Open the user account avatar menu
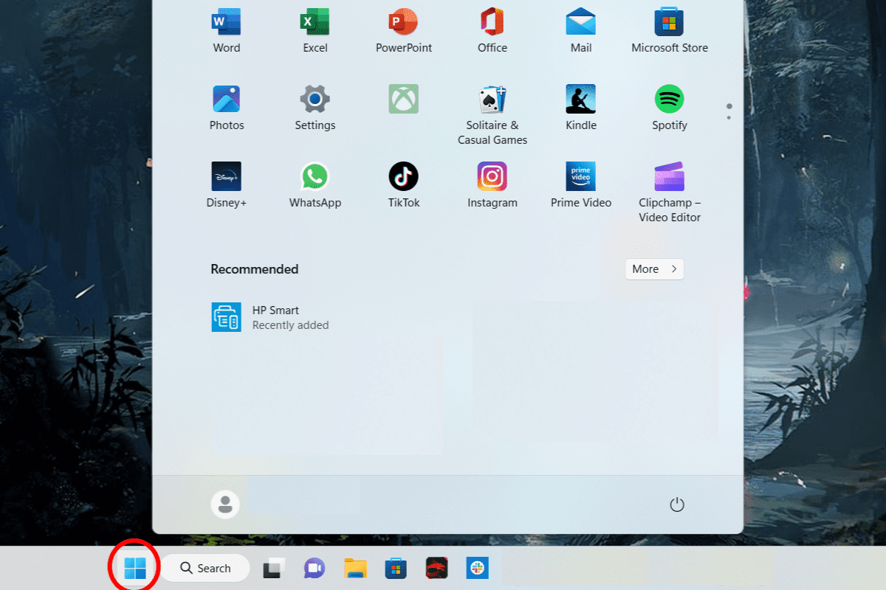This screenshot has width=886, height=590. [x=225, y=504]
